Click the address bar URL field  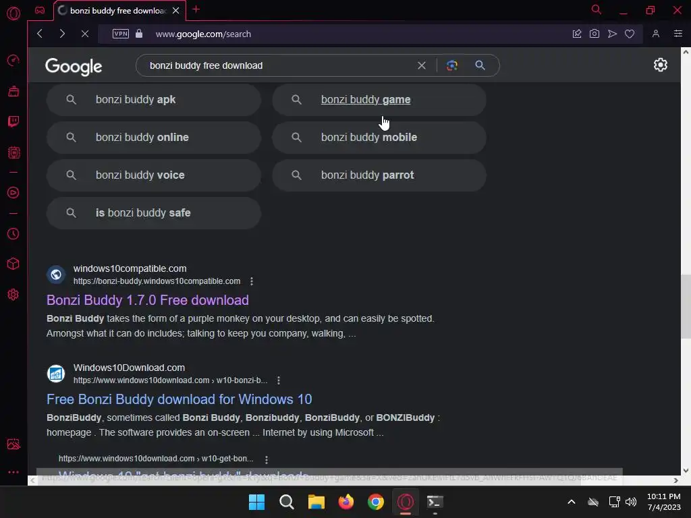(203, 34)
